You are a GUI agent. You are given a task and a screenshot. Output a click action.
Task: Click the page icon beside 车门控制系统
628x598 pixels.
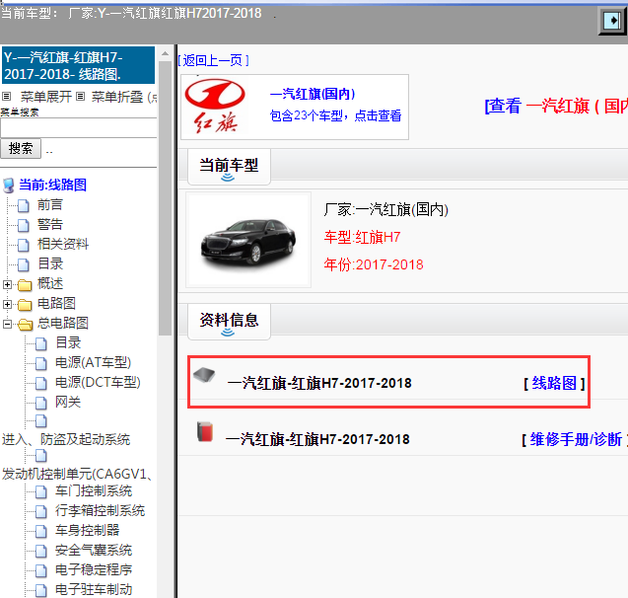tap(40, 491)
